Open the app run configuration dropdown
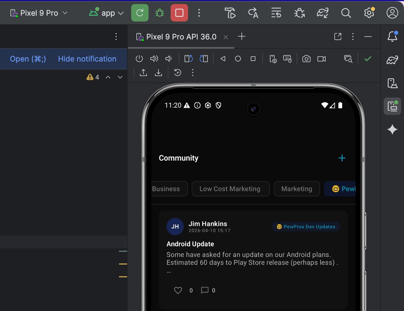The width and height of the screenshot is (404, 311). [x=106, y=13]
